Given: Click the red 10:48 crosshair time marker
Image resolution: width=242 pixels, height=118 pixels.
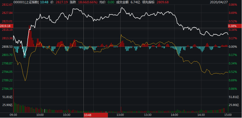Looking at the screenshot, I should click(88, 115).
